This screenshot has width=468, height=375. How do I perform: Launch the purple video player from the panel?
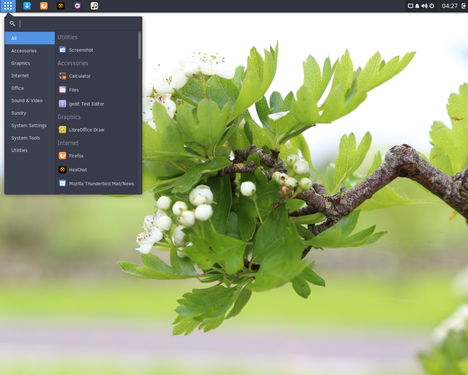pyautogui.click(x=78, y=6)
